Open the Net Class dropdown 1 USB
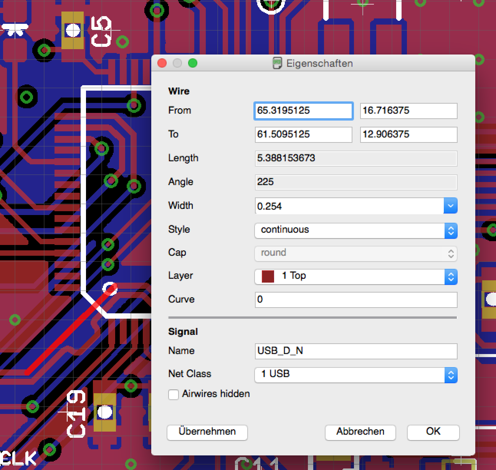 (356, 374)
